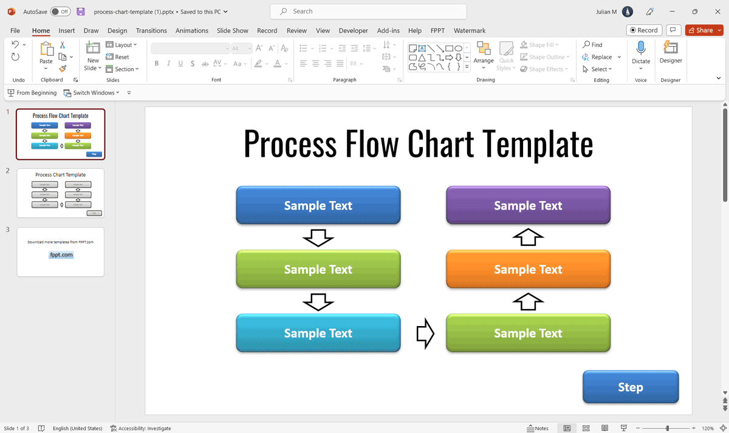The width and height of the screenshot is (729, 433).
Task: Toggle Strikethrough formatting
Action: (205, 63)
